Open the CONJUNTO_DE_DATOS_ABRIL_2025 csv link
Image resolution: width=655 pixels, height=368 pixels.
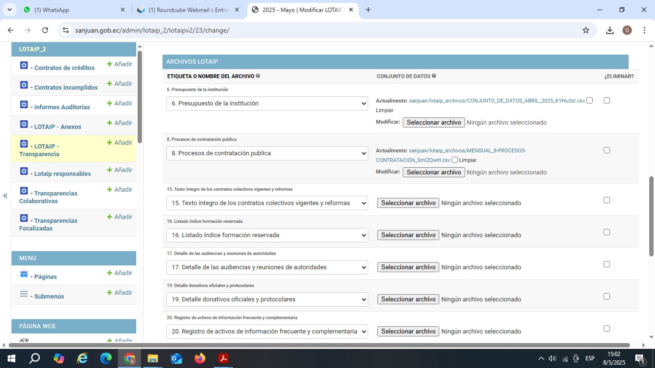pos(497,101)
